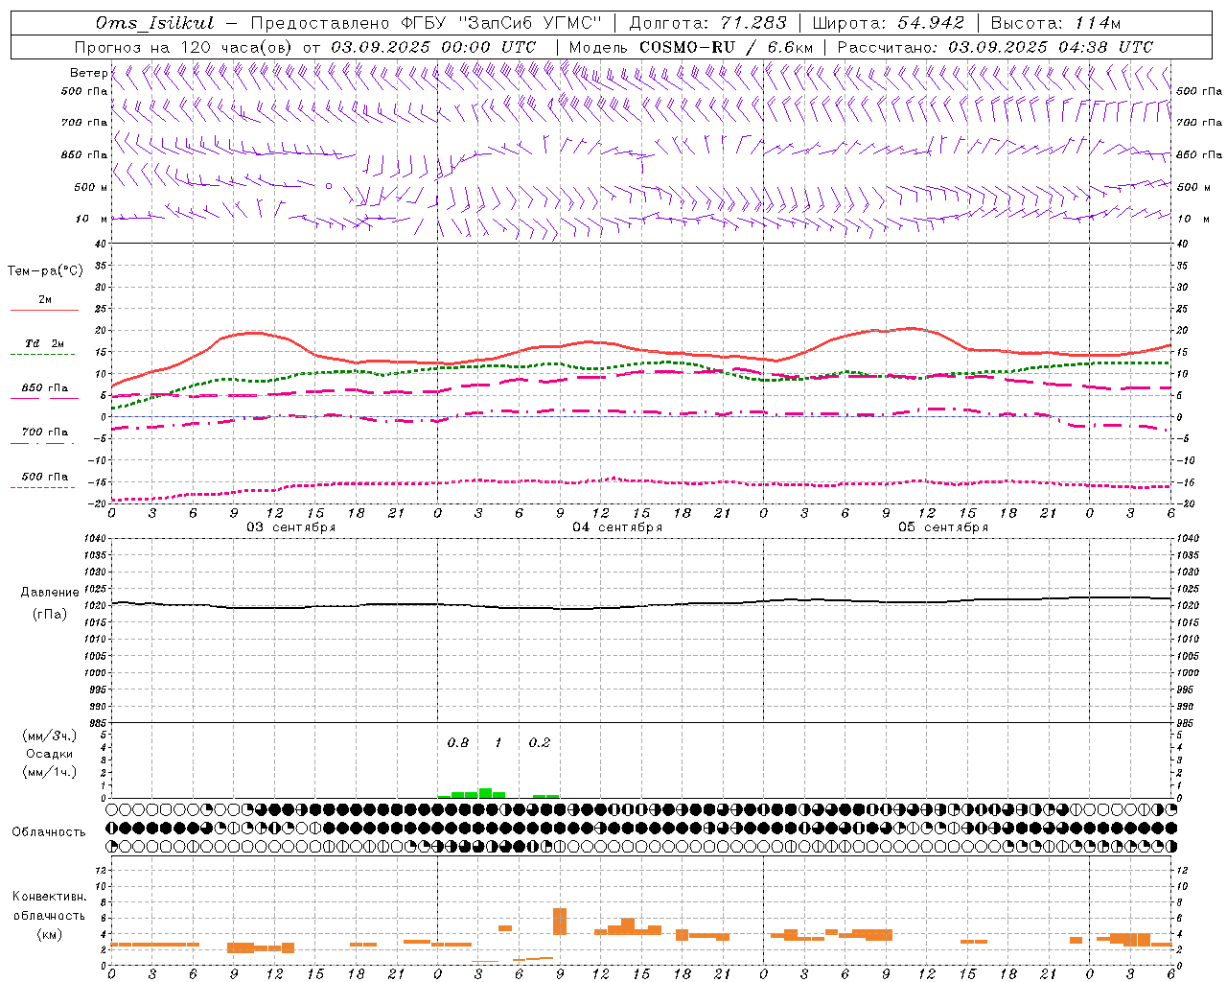The width and height of the screenshot is (1227, 982).
Task: Click the Давление panel label
Action: point(50,593)
